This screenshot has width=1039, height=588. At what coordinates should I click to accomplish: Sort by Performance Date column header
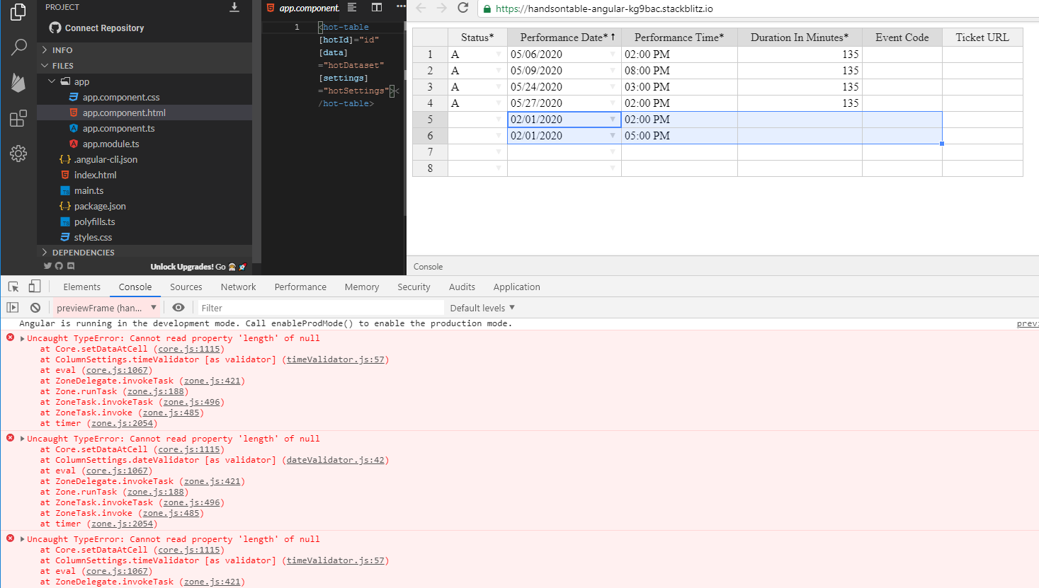[564, 38]
